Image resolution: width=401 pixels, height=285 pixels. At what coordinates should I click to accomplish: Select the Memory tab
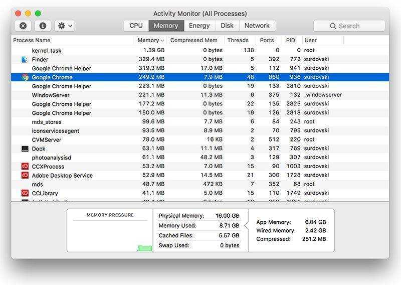(x=166, y=26)
